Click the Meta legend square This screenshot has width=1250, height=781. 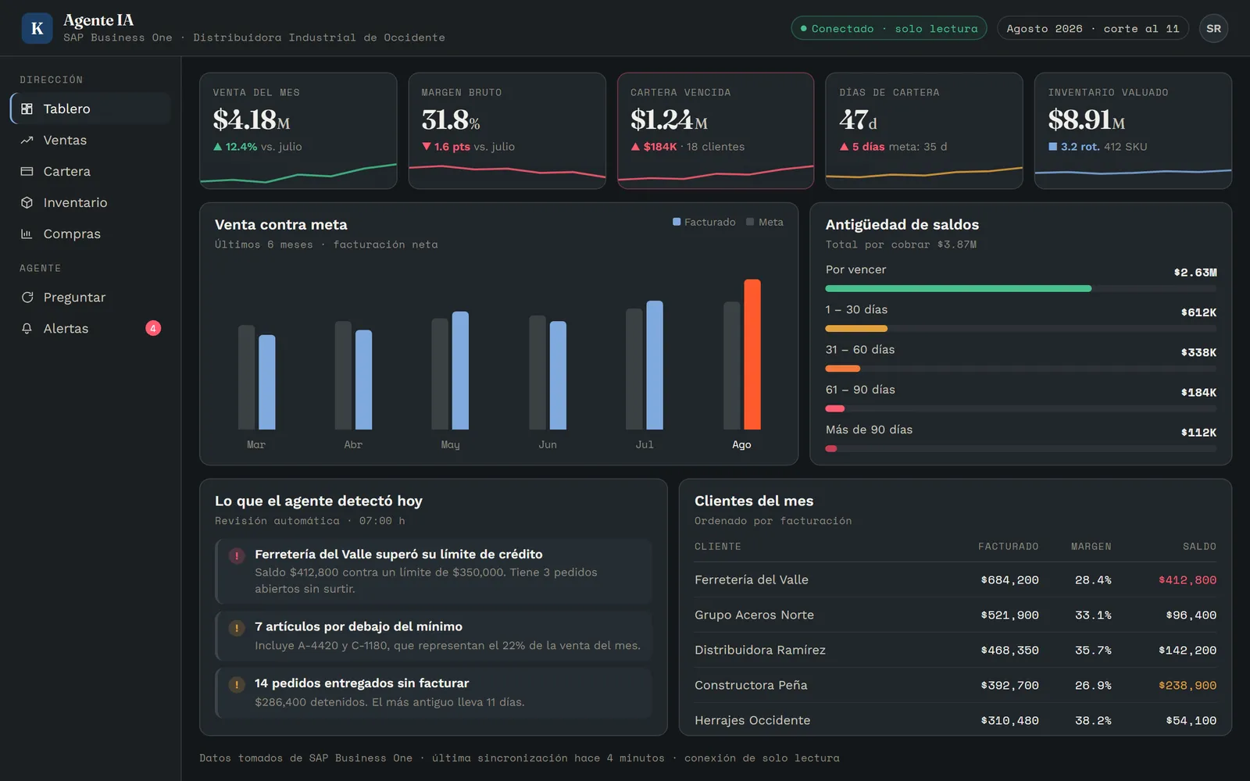pos(750,222)
